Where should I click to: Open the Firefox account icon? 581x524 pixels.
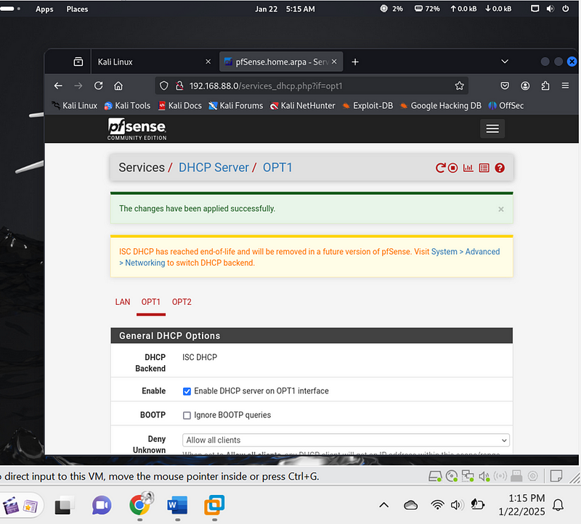[x=525, y=86]
